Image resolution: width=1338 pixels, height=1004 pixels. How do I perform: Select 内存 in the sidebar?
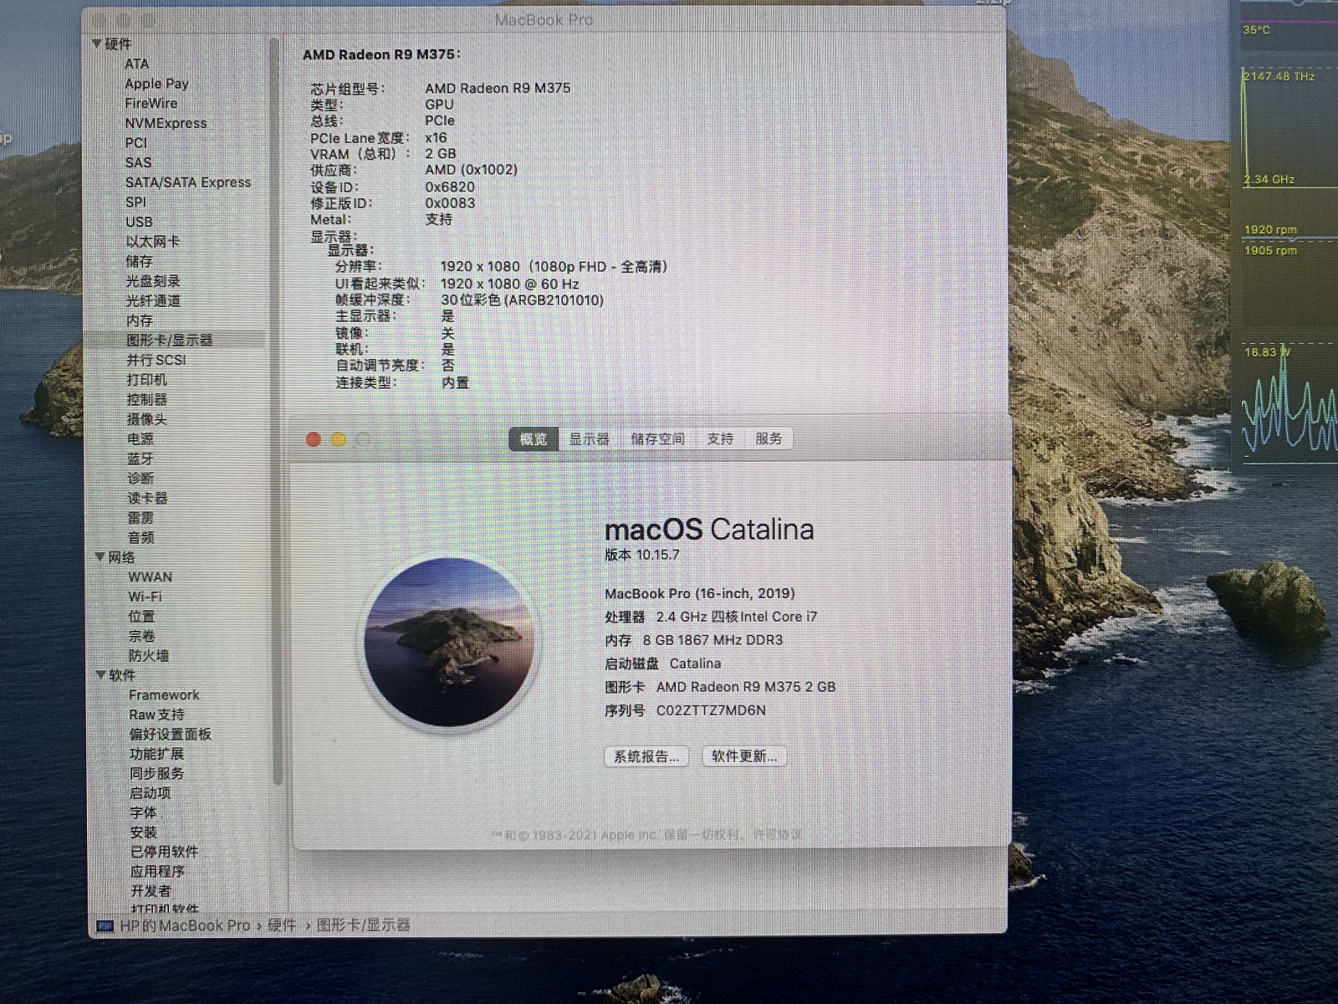[140, 320]
